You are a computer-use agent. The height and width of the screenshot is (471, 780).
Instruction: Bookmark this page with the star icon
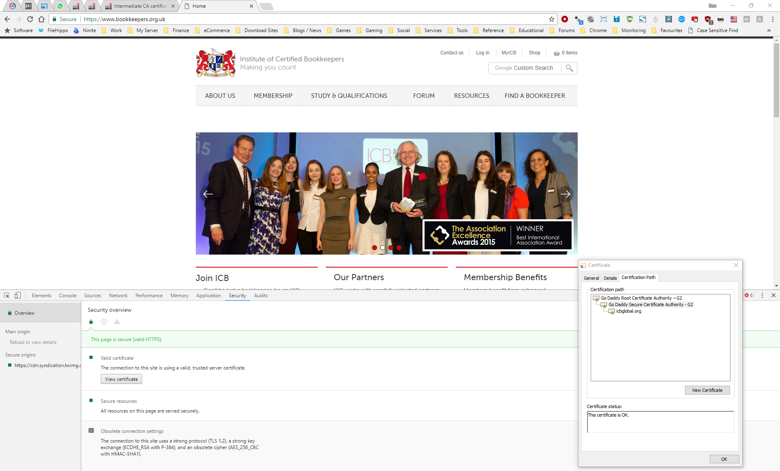(552, 19)
